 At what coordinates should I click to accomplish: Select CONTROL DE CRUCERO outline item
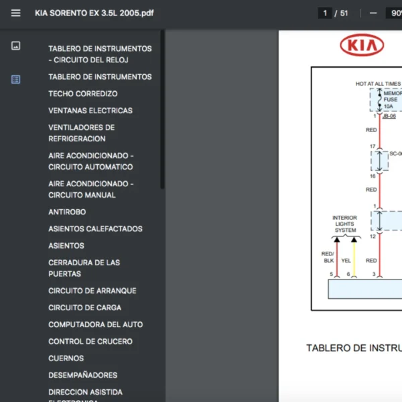[x=90, y=341]
